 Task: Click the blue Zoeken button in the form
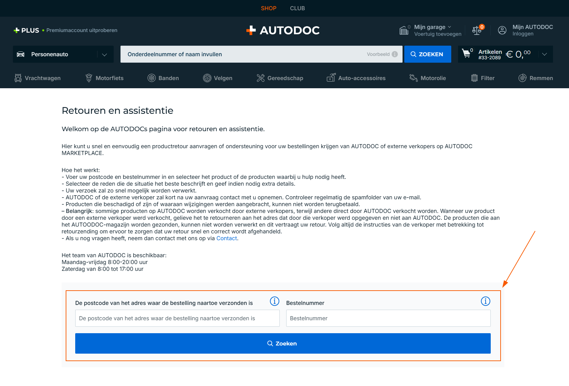(x=283, y=343)
